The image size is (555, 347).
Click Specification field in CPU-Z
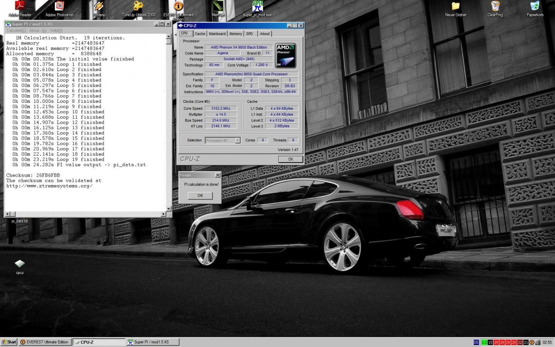[x=251, y=74]
